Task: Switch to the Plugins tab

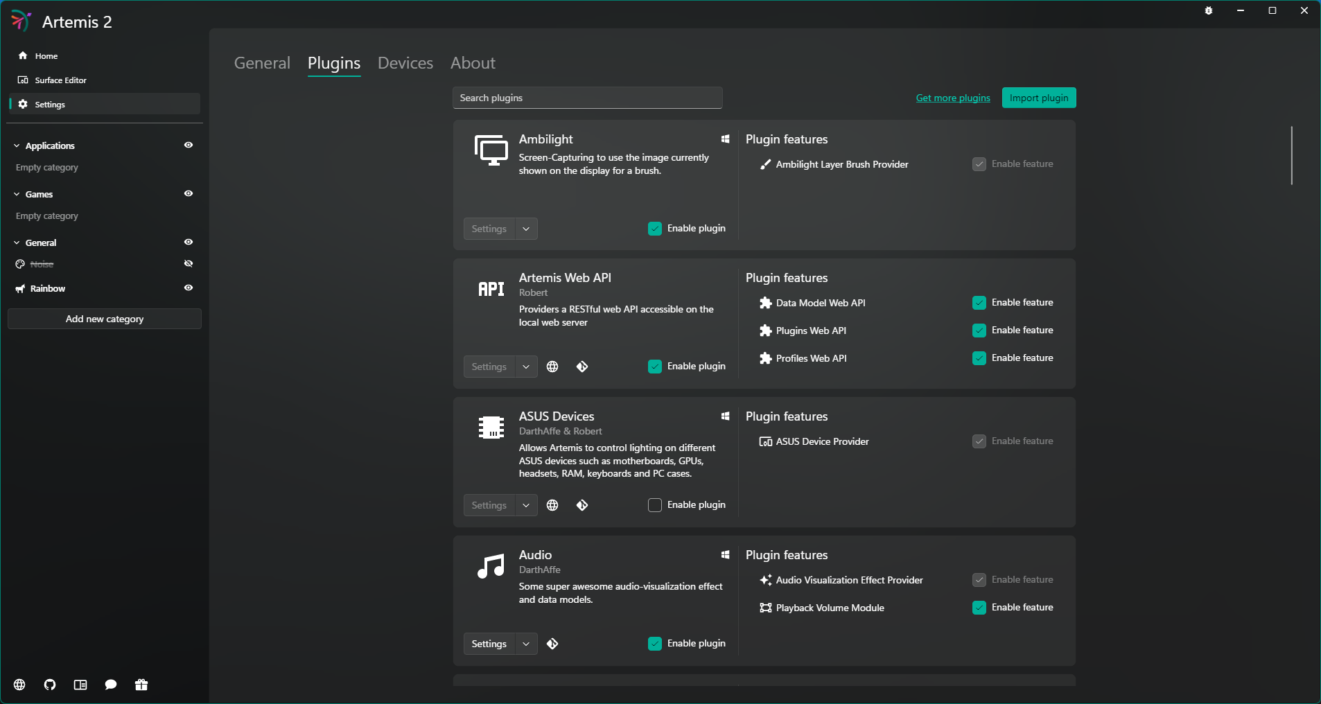Action: 334,63
